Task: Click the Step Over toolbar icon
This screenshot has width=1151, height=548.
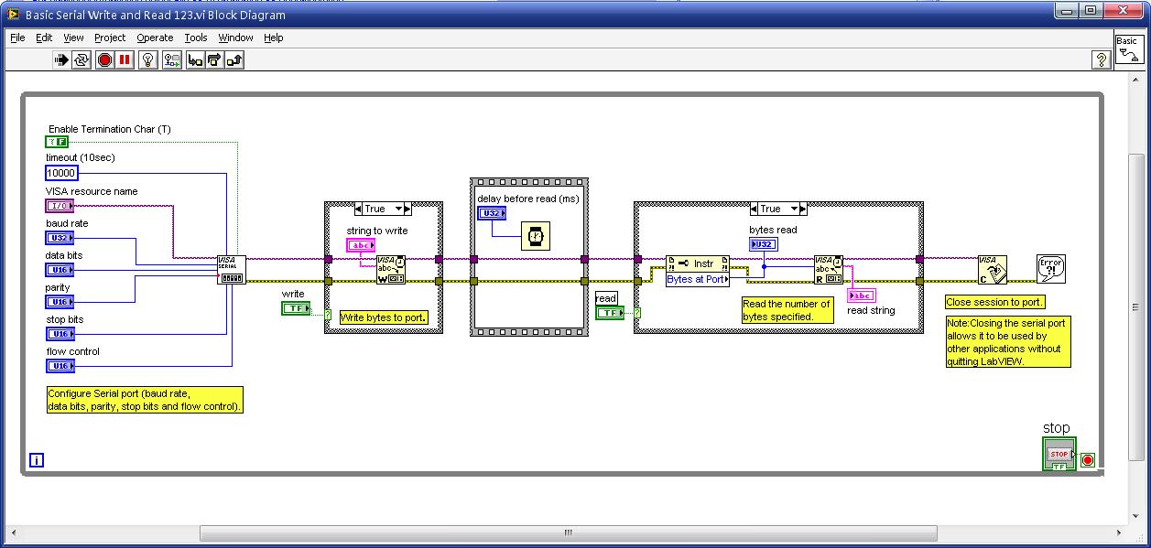Action: (214, 60)
